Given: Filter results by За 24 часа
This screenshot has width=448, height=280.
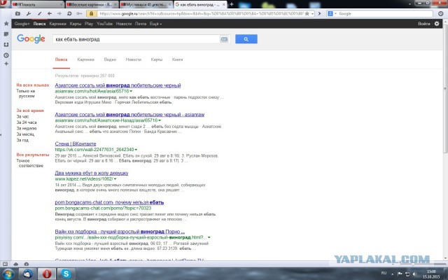Looking at the screenshot, I should point(27,122).
